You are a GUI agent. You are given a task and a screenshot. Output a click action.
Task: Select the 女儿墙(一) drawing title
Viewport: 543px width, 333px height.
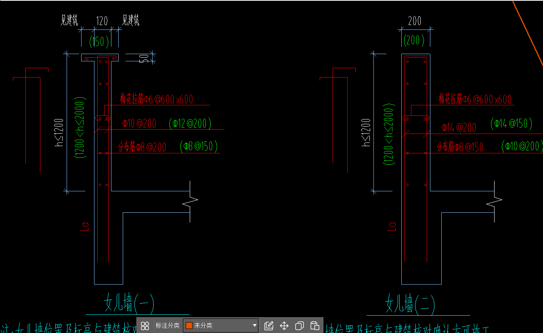tap(129, 304)
